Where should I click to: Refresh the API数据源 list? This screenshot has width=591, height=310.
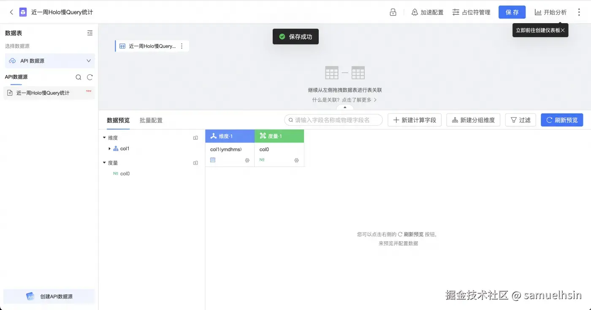(x=89, y=77)
